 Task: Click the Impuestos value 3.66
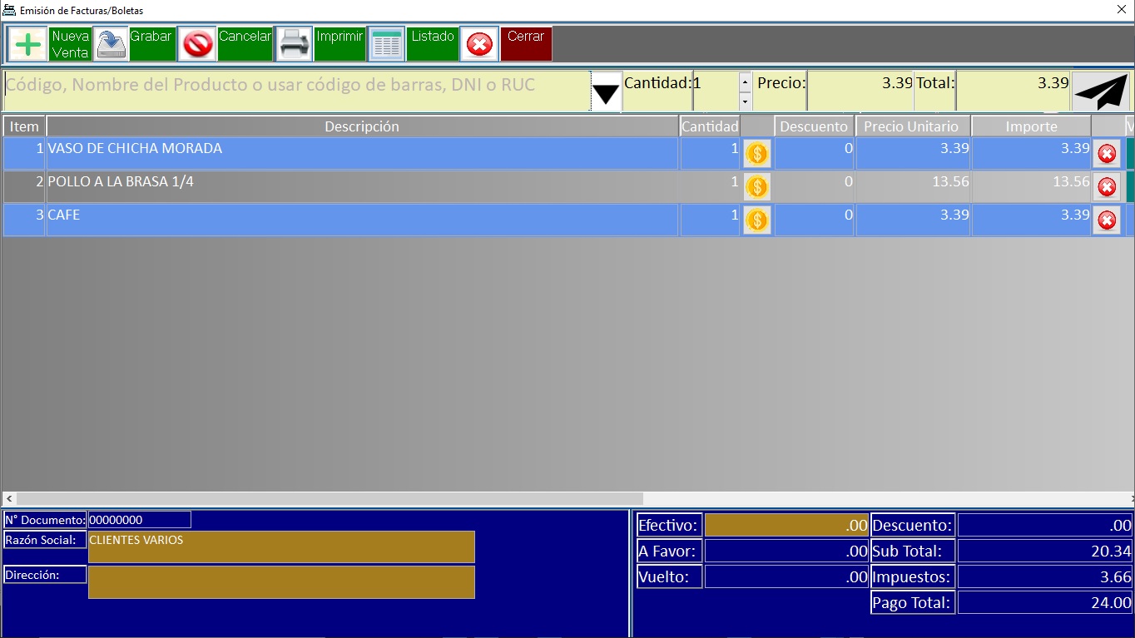pyautogui.click(x=1045, y=576)
